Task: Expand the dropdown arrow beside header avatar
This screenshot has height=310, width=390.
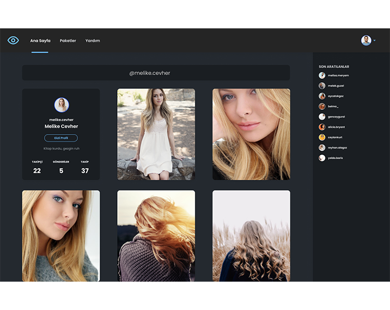Action: coord(375,41)
